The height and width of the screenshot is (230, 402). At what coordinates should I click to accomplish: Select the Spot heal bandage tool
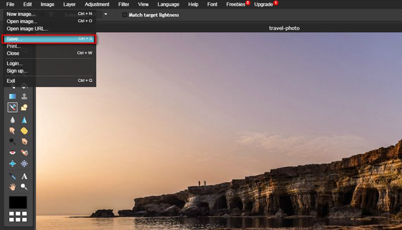[24, 152]
